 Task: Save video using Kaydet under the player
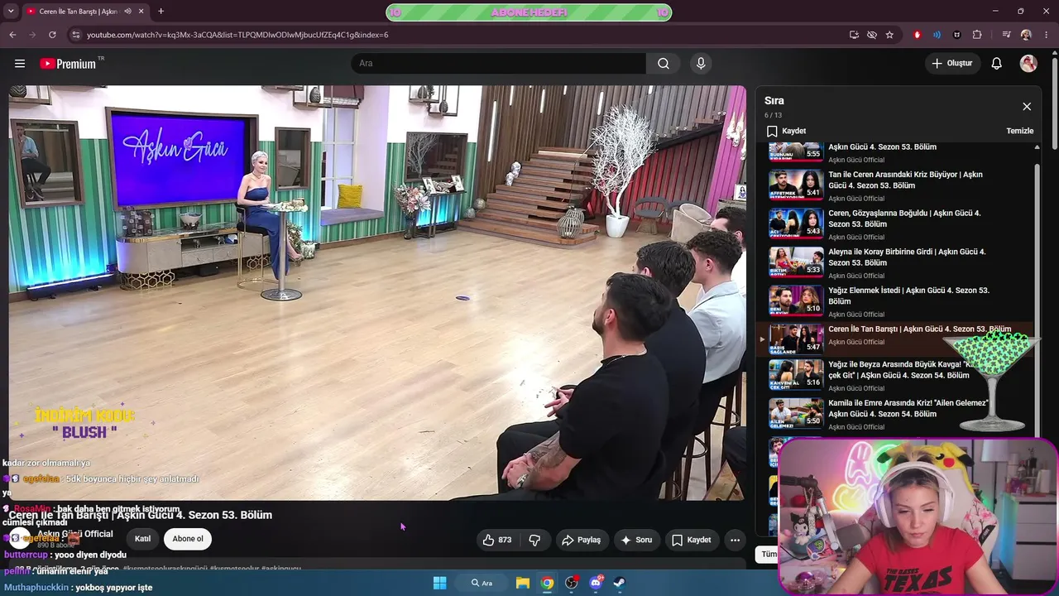692,540
